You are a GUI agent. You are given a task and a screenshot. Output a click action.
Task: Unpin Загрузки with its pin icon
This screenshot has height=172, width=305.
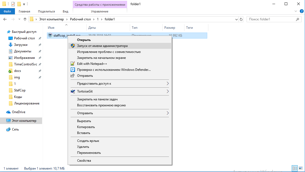click(x=40, y=45)
